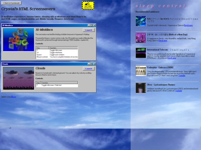Open Youtube link for Endorphin Embrace
201x150 pixels.
182,76
